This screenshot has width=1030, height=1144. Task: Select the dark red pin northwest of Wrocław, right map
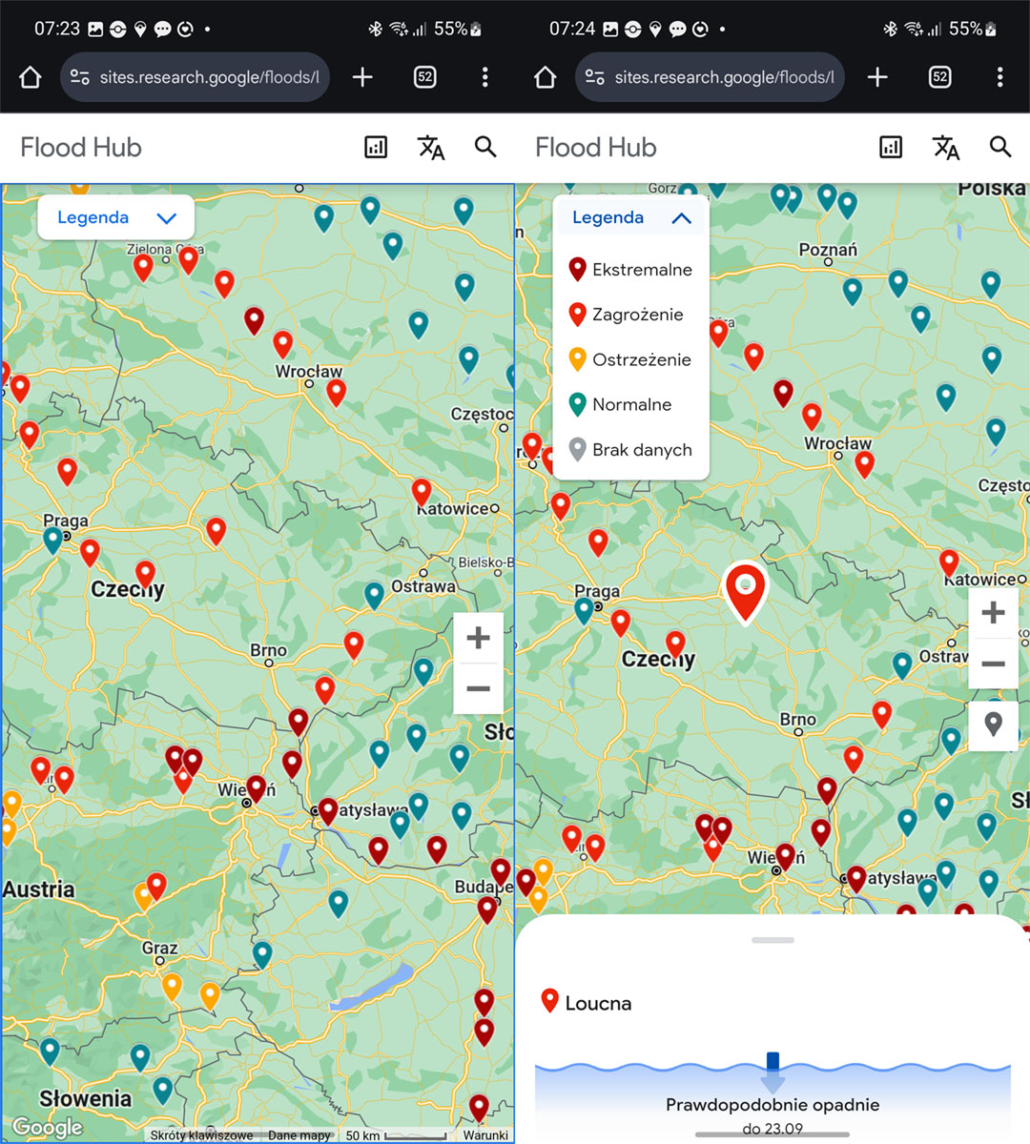[x=783, y=392]
